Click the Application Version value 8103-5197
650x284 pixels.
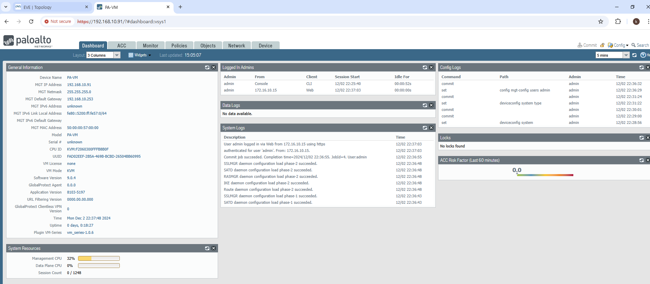(x=76, y=192)
